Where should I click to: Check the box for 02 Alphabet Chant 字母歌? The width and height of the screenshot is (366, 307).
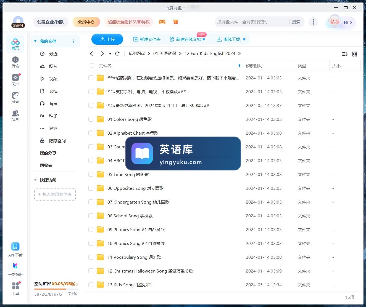91,133
